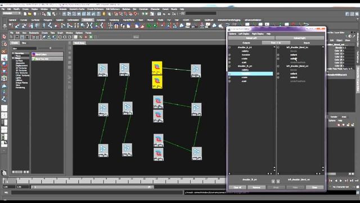Select color1 under the upper blend node Inputs
Viewport: 360px width, 203px height.
click(294, 55)
